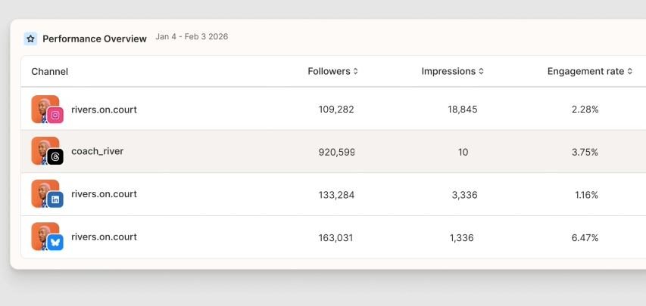
Task: Select rivers.on.court name in the Instagram row
Action: click(x=104, y=110)
